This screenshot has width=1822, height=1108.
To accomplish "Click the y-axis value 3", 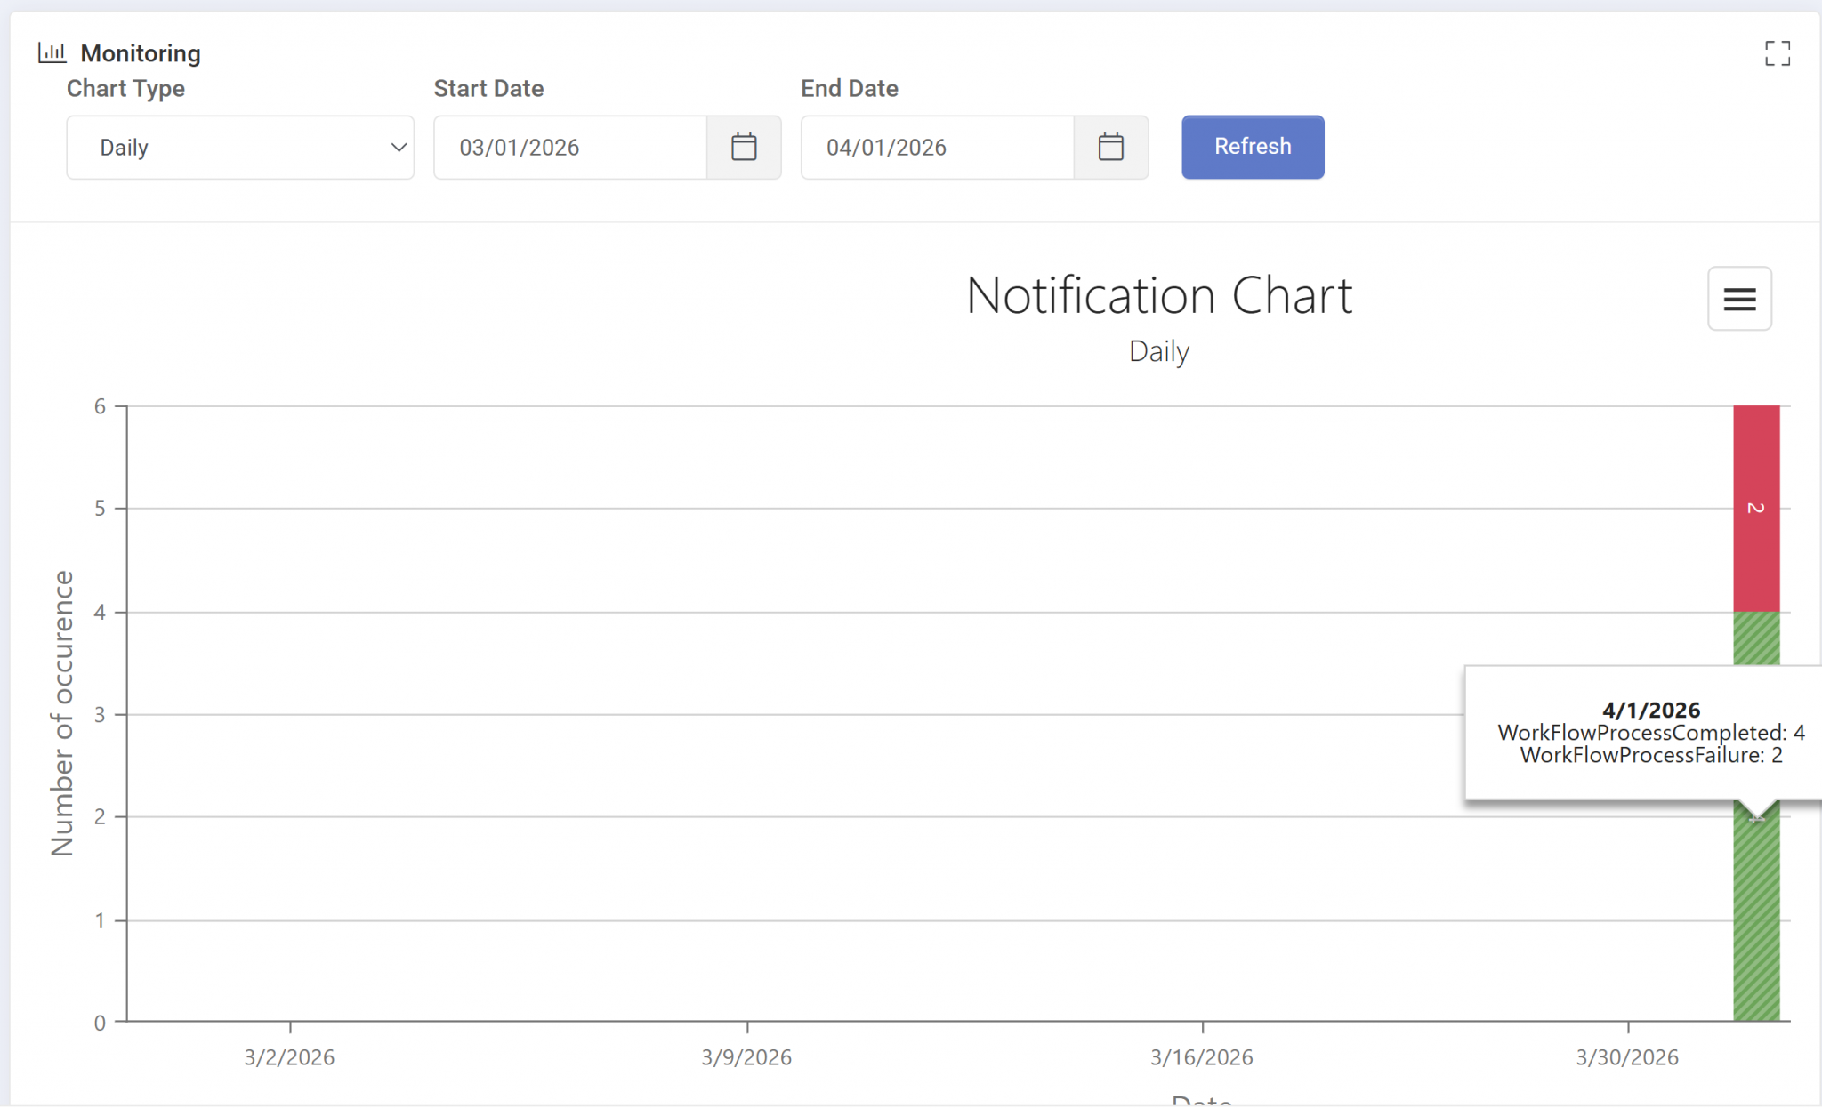I will click(x=100, y=714).
